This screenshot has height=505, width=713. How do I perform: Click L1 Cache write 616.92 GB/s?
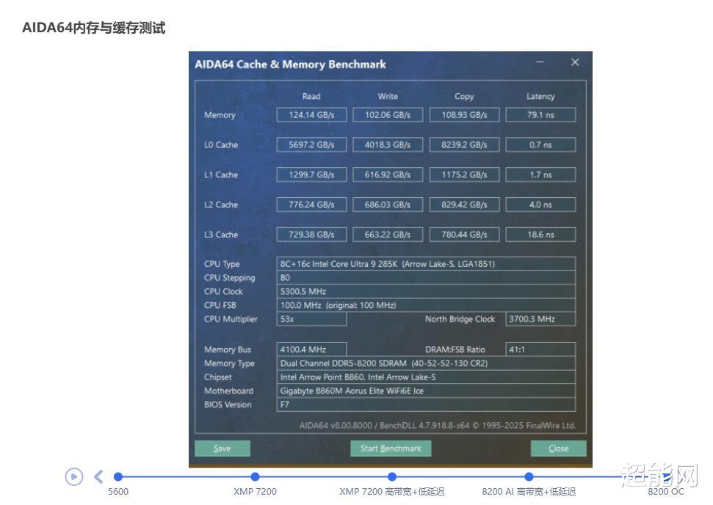click(x=388, y=174)
